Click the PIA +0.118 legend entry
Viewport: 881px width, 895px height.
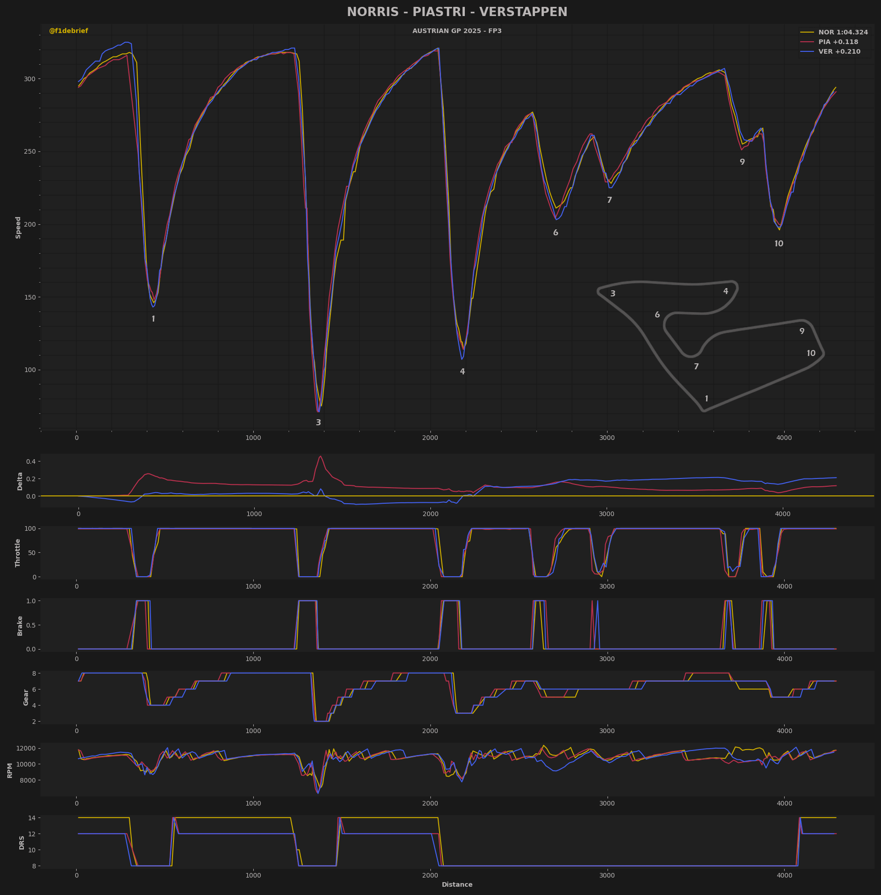(838, 42)
